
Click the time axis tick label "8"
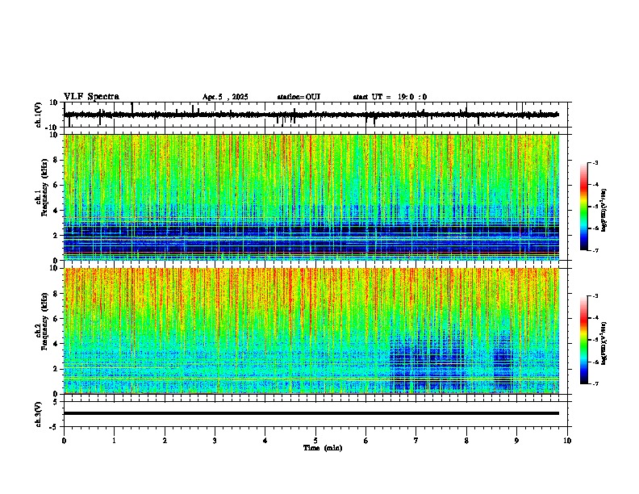tap(466, 441)
